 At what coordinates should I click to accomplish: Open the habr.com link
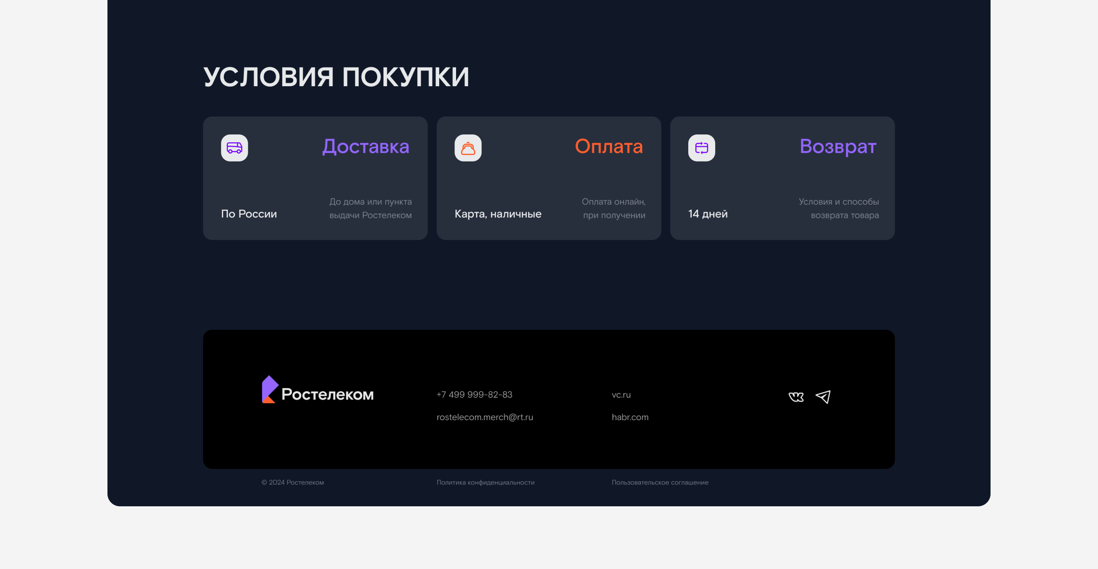coord(630,417)
